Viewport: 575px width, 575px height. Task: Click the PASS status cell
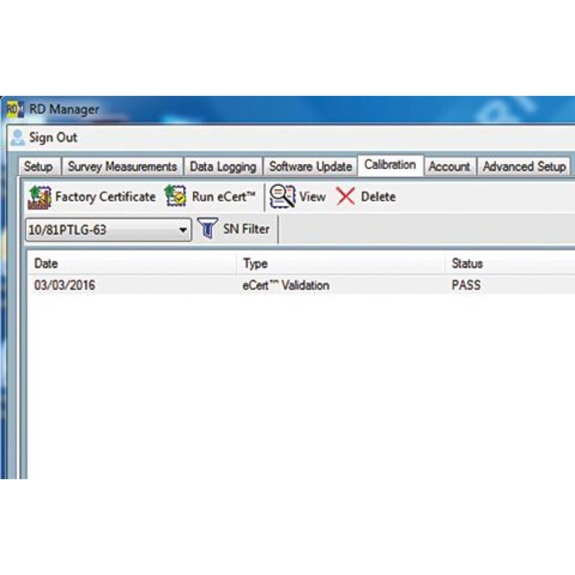click(466, 286)
